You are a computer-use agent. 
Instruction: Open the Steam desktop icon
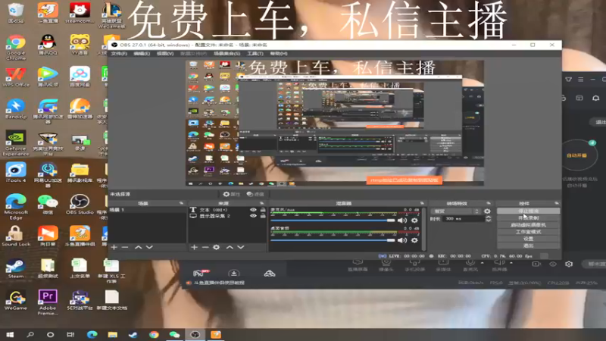click(x=16, y=269)
